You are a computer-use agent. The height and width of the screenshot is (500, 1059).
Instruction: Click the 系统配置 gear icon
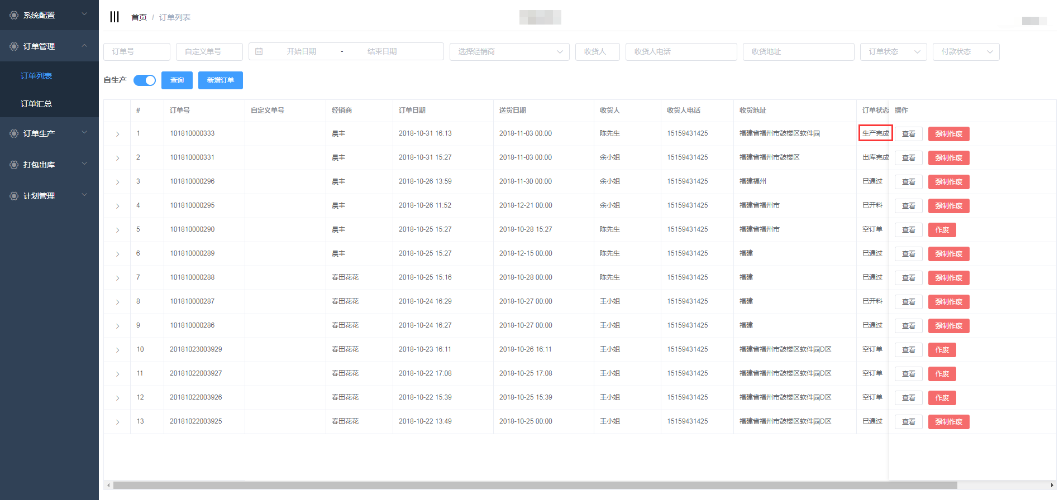coord(14,15)
